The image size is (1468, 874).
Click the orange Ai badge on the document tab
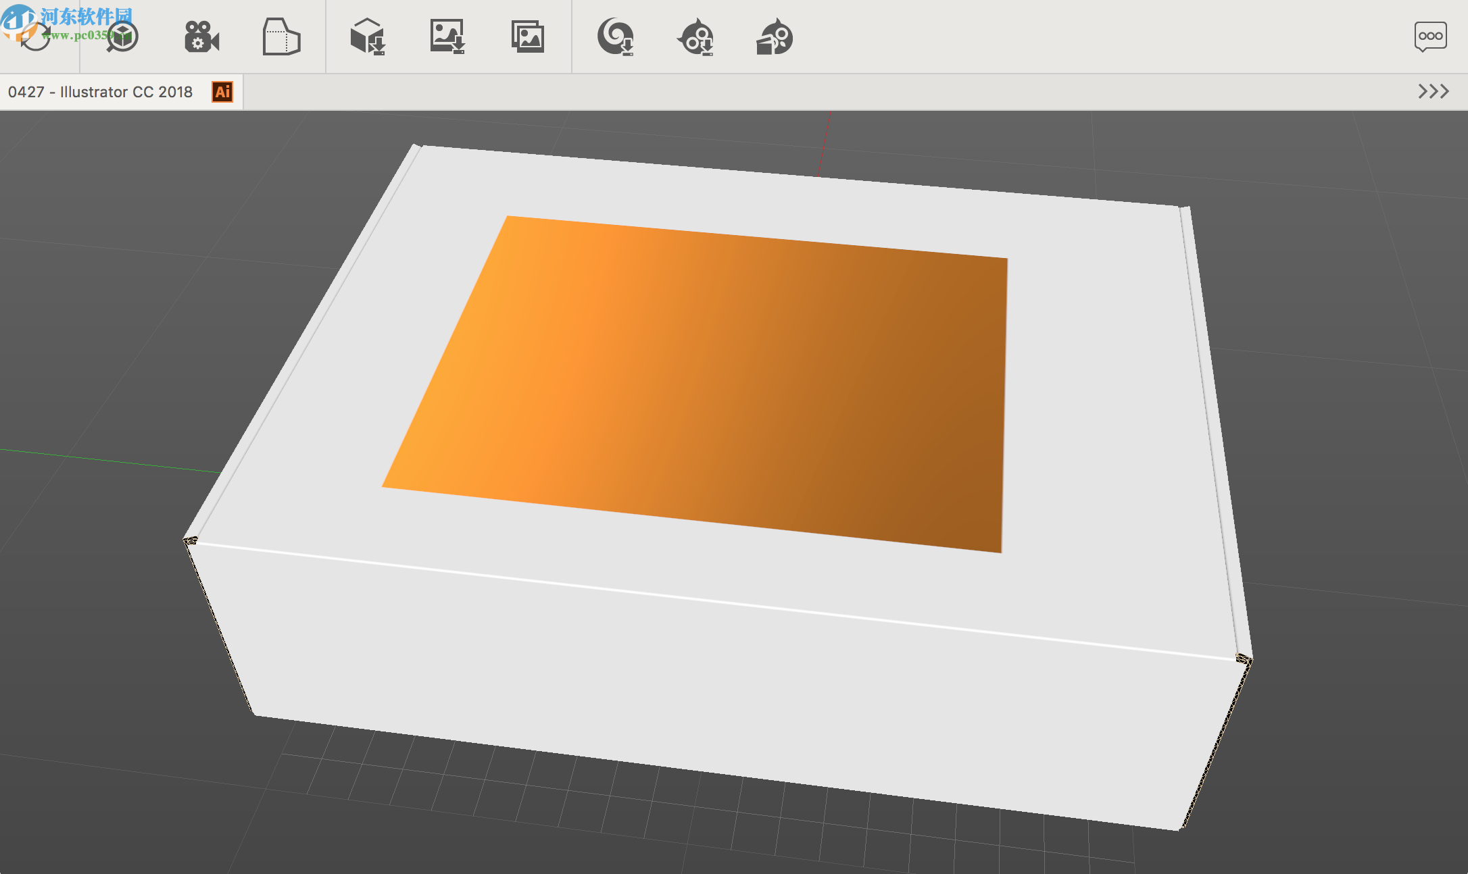221,92
